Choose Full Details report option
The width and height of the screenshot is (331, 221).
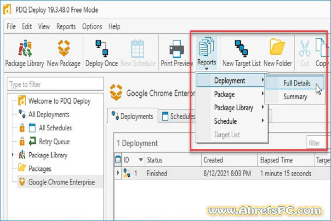point(295,83)
